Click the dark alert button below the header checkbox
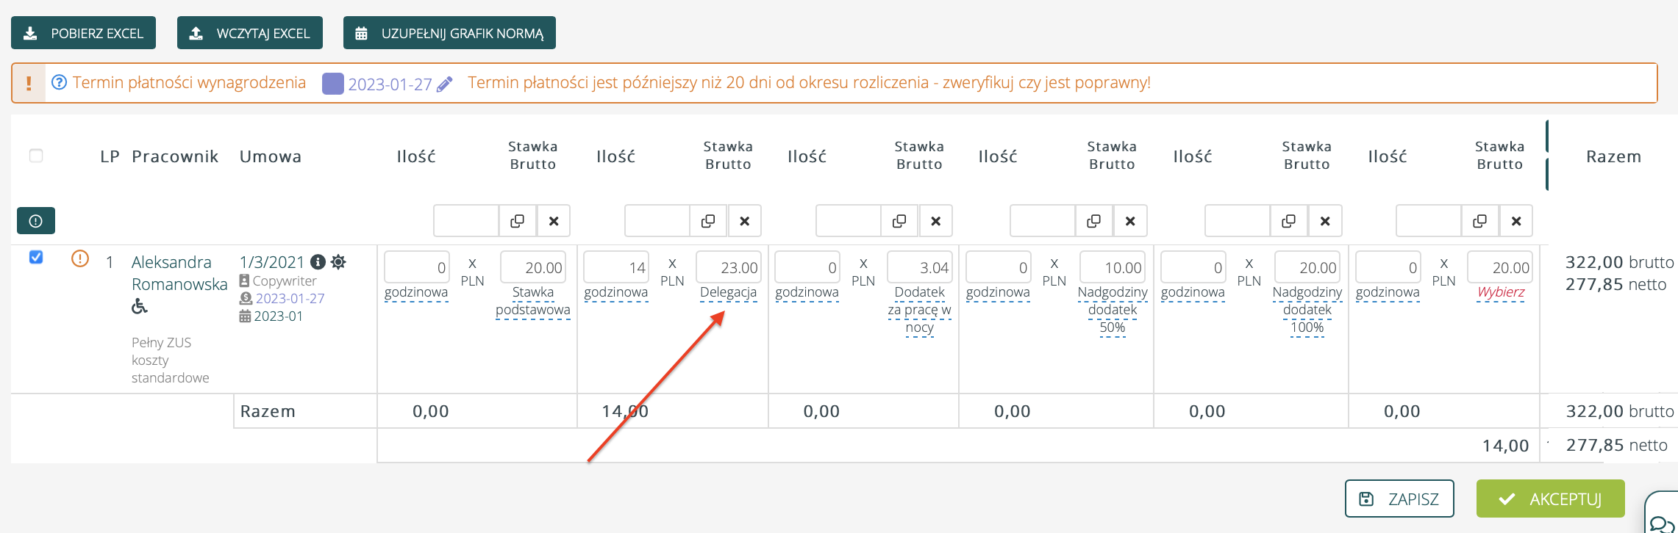 coord(36,220)
